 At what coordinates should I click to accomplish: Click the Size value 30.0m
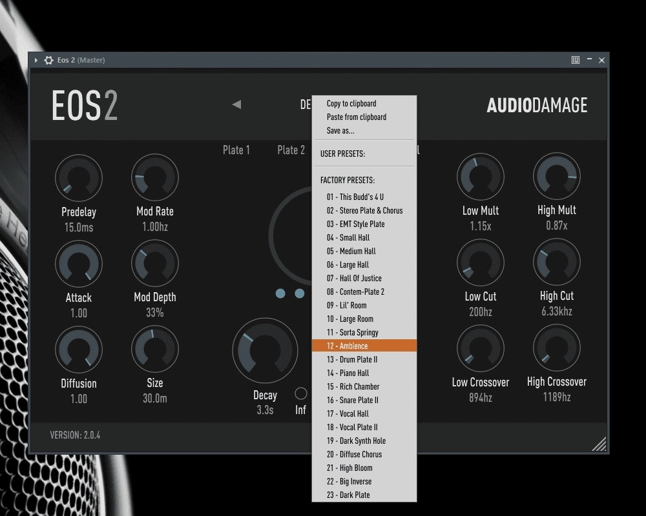pos(155,399)
